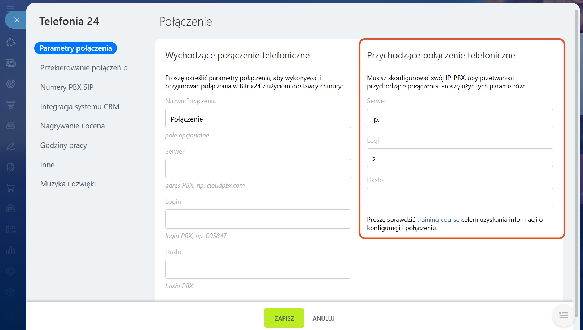Open the calendar sidebar icon

point(11,229)
